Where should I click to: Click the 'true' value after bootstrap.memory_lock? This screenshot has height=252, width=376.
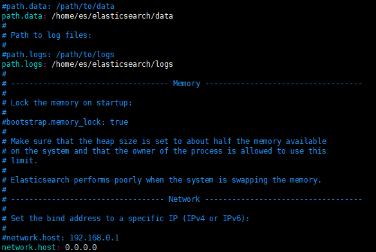(x=119, y=122)
